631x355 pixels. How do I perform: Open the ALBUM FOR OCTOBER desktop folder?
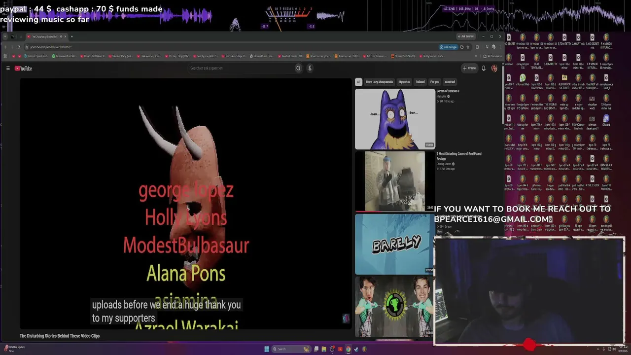564,80
